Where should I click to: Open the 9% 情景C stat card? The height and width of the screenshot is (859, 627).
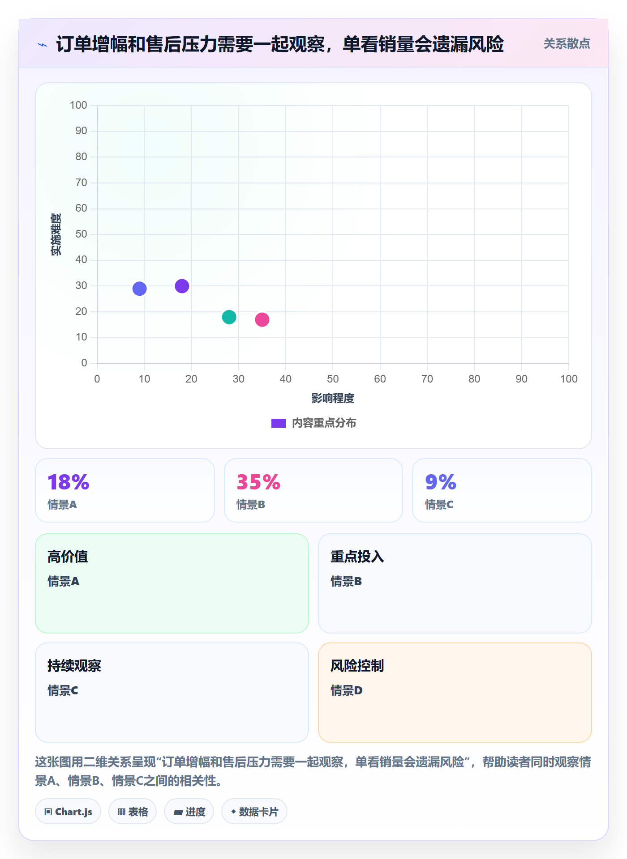click(502, 490)
